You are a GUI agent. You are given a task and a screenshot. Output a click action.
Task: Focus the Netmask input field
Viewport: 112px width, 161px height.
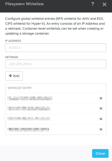tap(56, 64)
